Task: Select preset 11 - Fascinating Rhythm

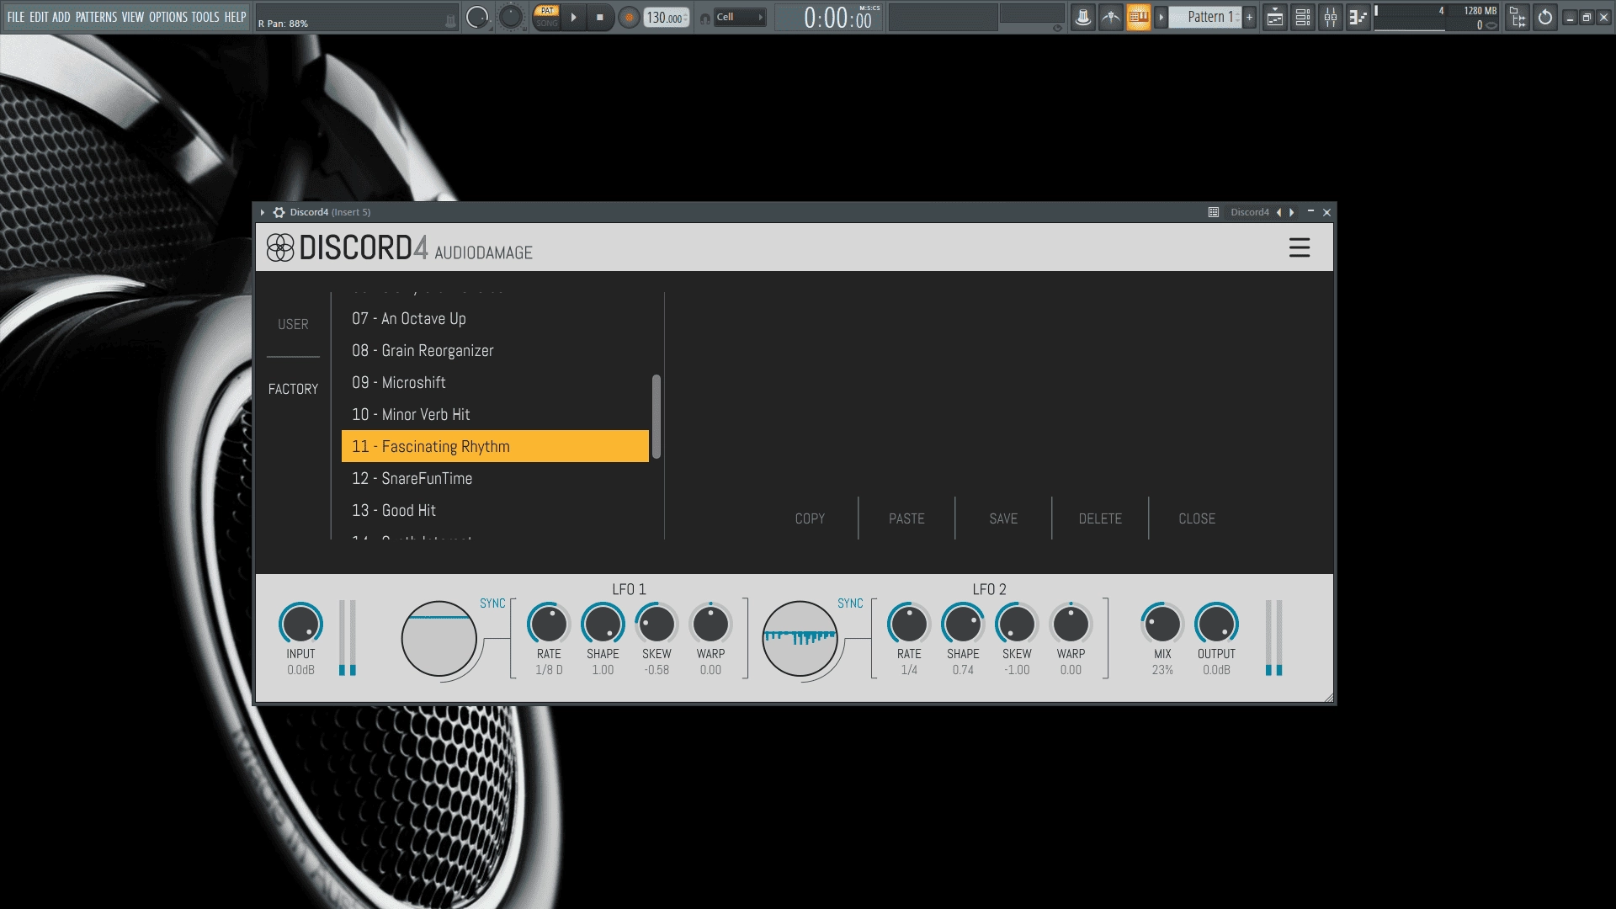Action: (495, 446)
